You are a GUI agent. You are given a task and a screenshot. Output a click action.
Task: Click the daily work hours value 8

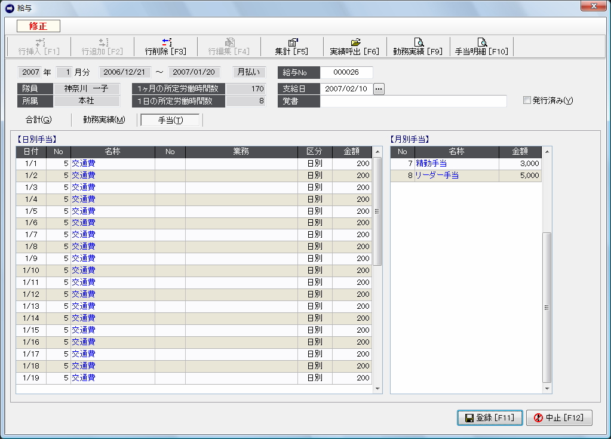[246, 102]
